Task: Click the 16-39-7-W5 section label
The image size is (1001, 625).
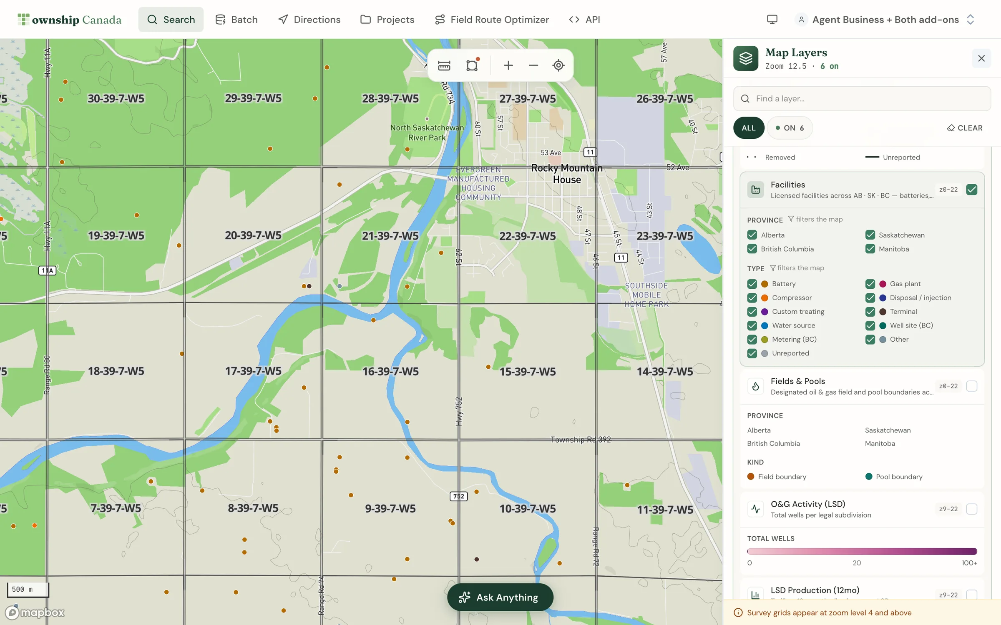Action: [390, 371]
